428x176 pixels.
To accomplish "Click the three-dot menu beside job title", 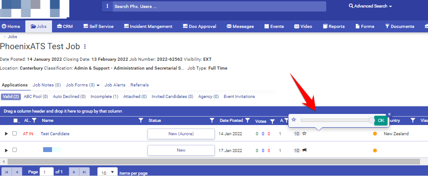I will (x=85, y=47).
